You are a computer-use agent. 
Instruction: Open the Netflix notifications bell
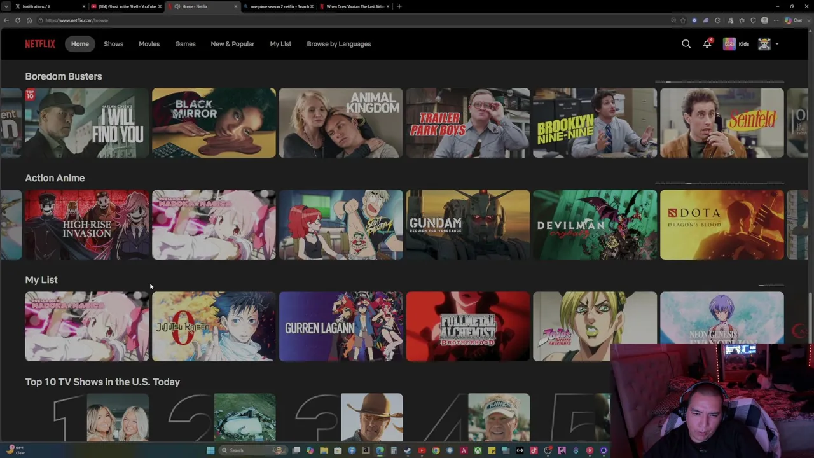click(707, 44)
